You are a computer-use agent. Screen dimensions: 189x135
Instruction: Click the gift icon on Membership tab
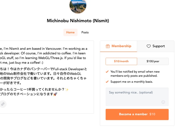tap(108, 46)
